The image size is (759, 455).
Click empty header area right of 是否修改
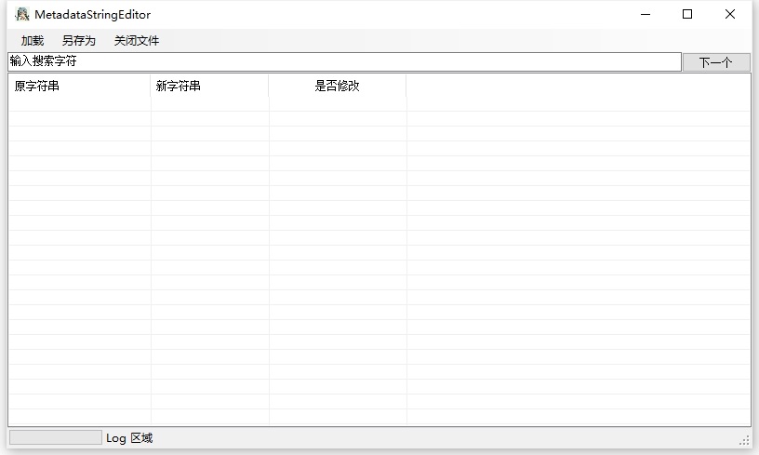pos(577,86)
